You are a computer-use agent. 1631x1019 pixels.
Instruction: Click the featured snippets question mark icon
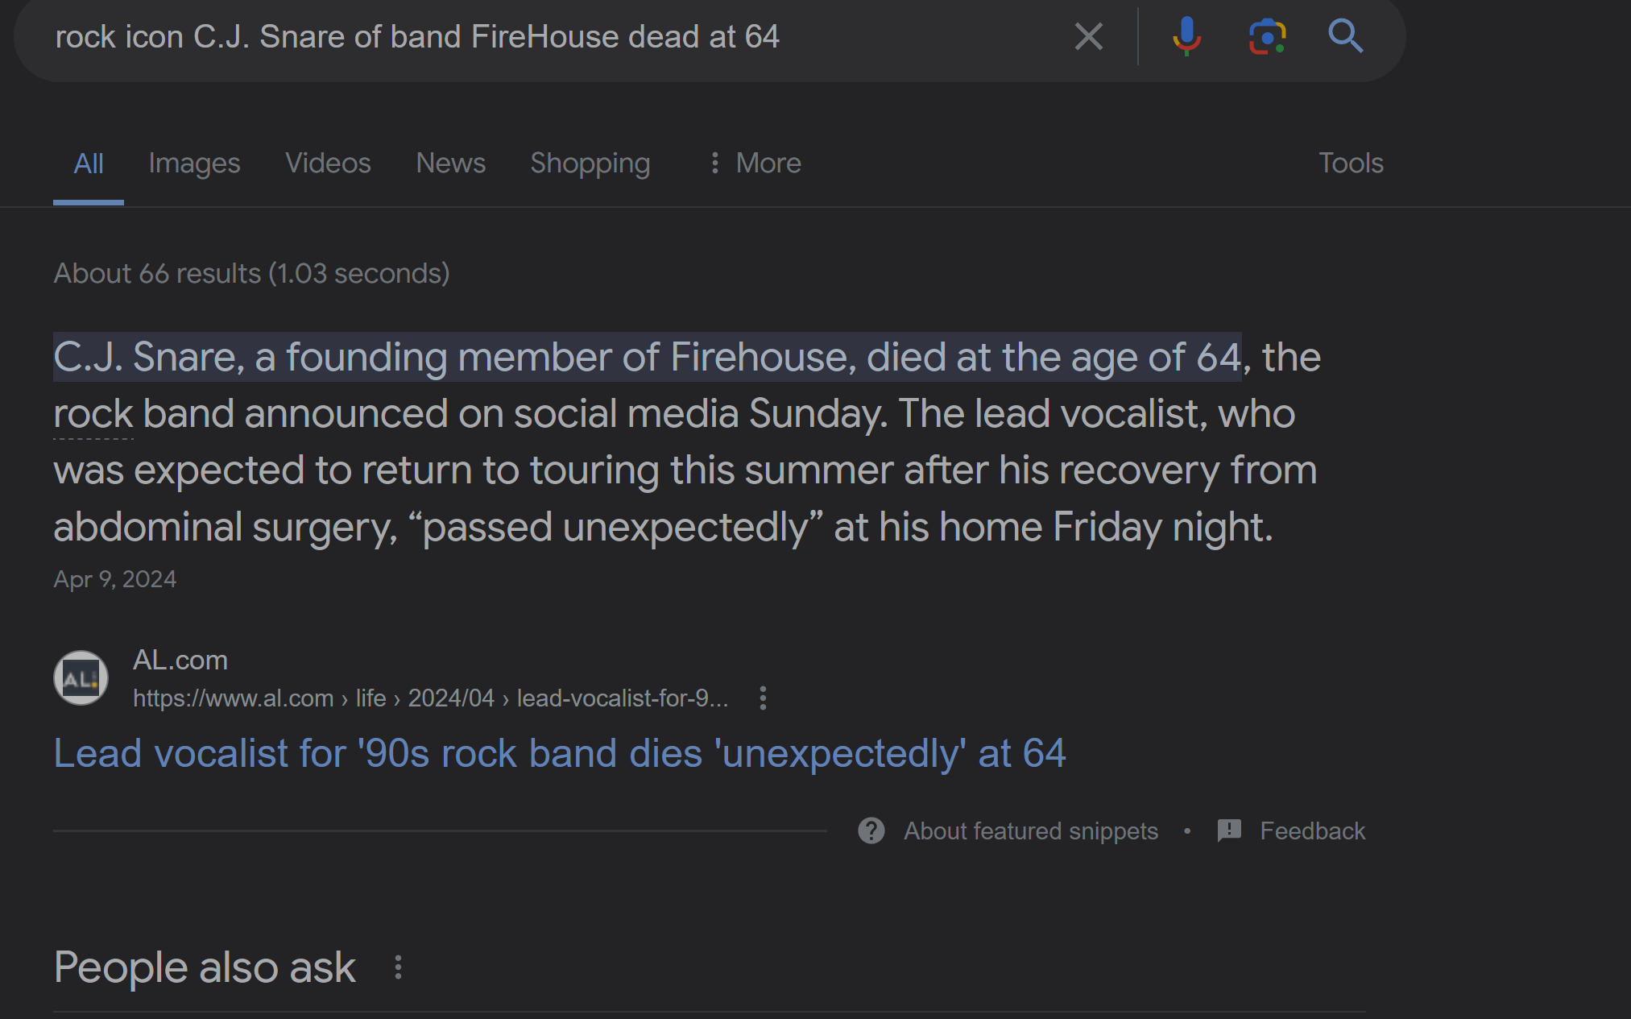(x=871, y=831)
